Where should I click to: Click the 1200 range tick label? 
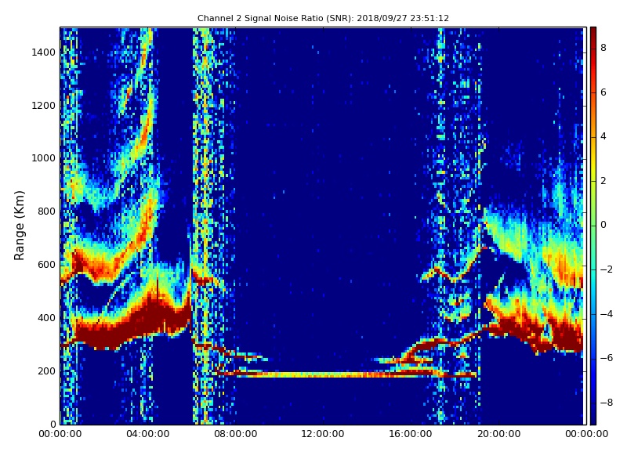tap(44, 106)
